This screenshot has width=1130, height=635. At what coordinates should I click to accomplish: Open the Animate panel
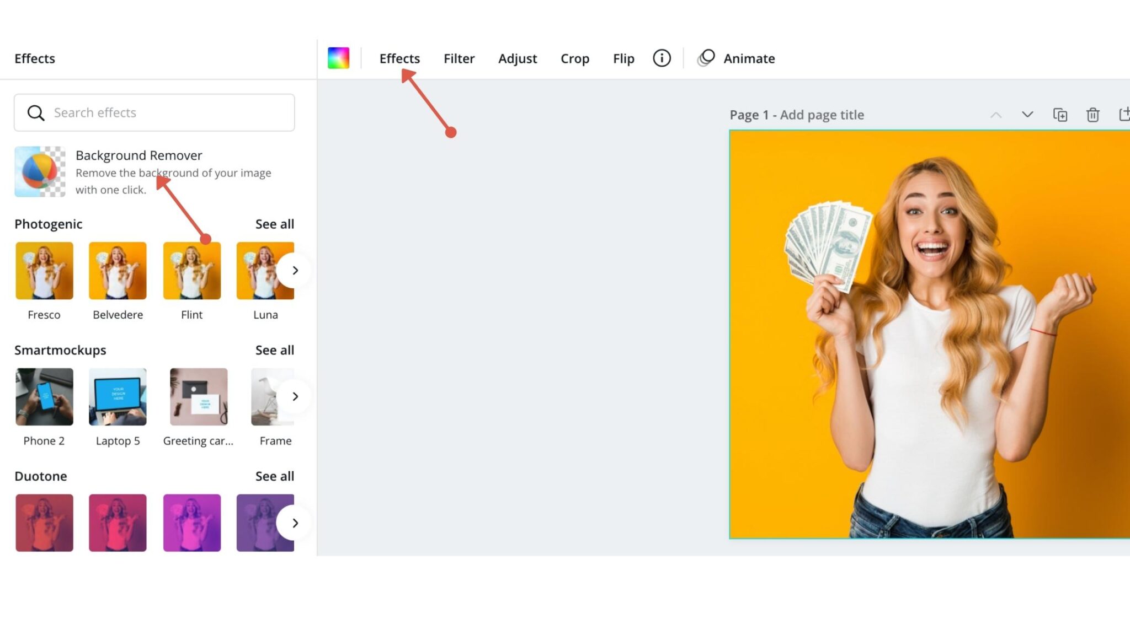[748, 58]
